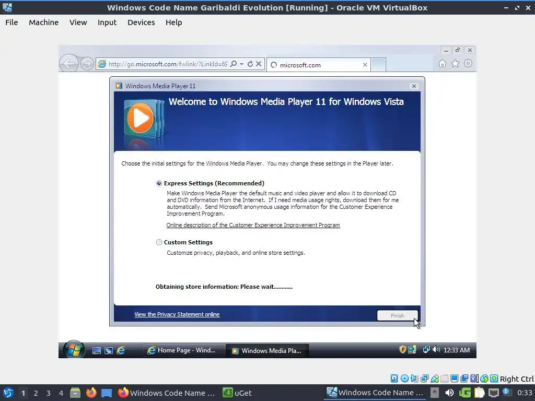This screenshot has height=401, width=535.
Task: Select the microsoft.com browser tab
Action: [x=318, y=65]
